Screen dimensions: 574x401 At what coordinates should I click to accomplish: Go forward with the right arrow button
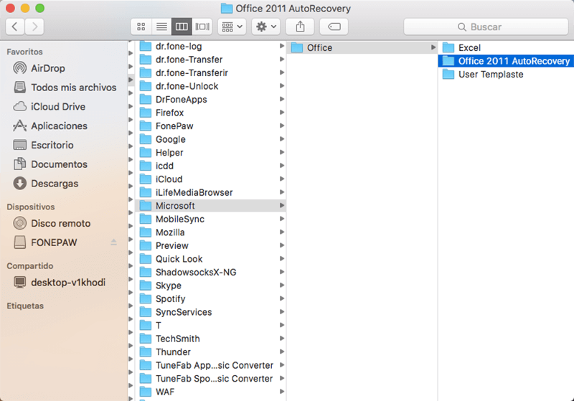(34, 27)
